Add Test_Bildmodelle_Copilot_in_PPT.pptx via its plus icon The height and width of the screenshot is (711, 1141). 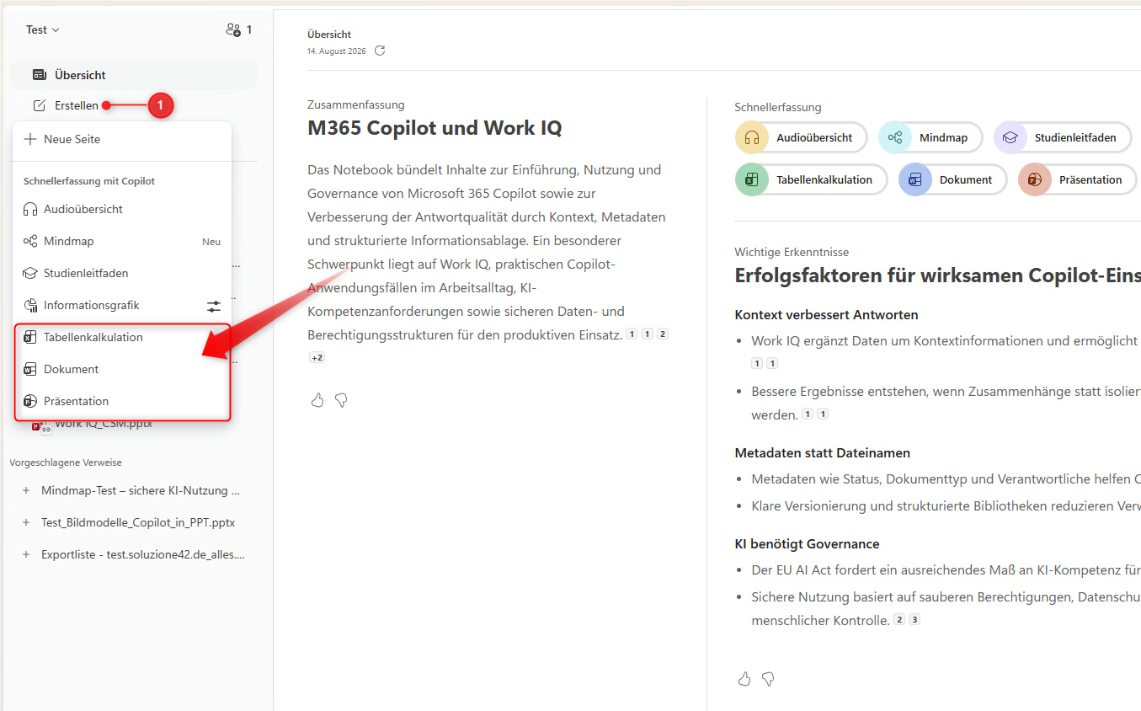click(26, 522)
